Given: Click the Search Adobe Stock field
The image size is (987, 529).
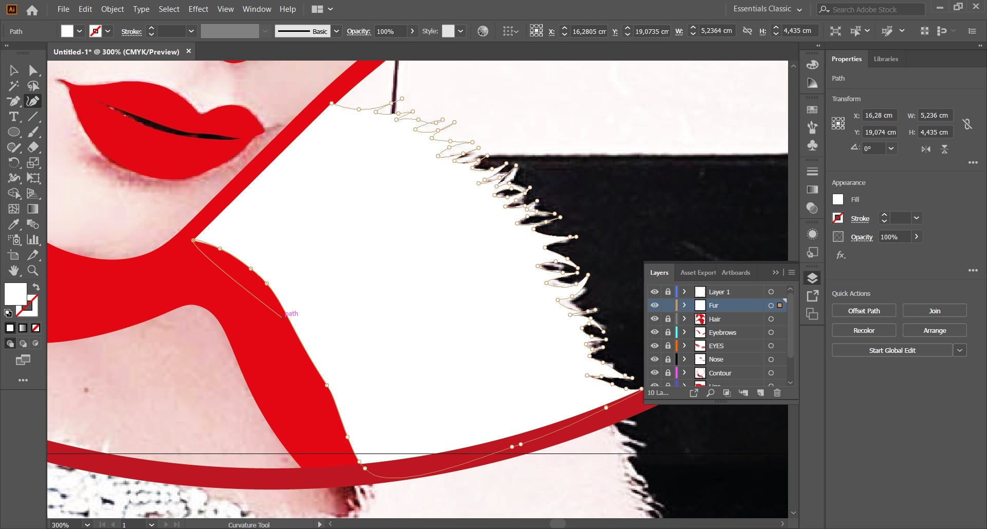Looking at the screenshot, I should [x=871, y=9].
